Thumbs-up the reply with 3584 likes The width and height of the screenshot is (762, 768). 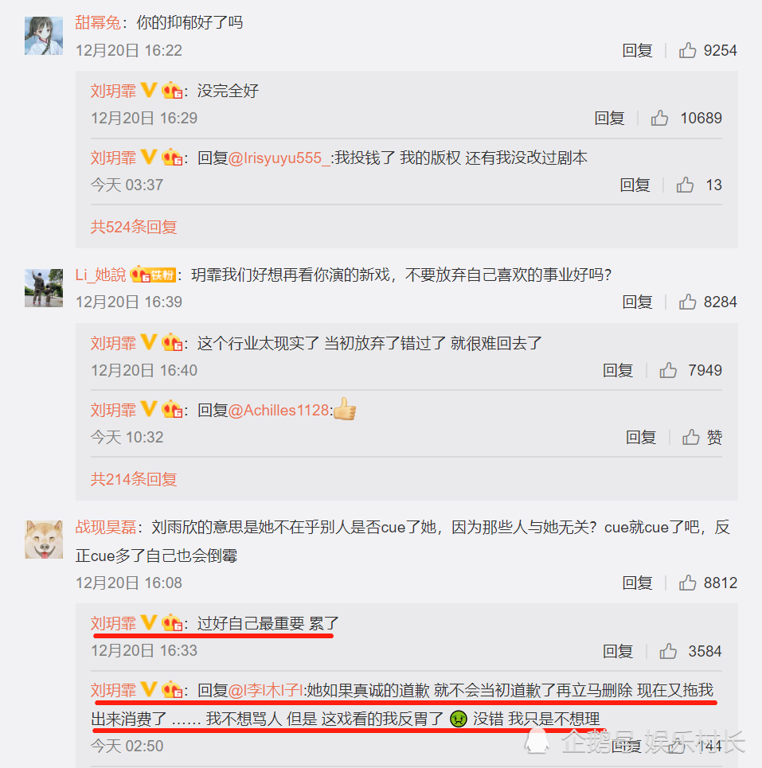(668, 651)
